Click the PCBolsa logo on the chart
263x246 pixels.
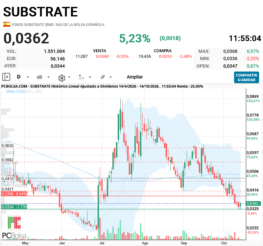point(14,227)
